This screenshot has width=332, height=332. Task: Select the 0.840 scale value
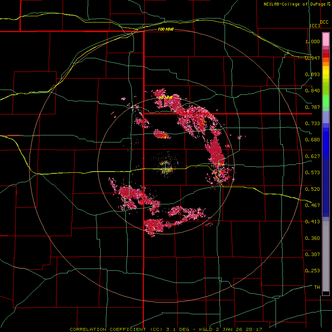tap(312, 91)
